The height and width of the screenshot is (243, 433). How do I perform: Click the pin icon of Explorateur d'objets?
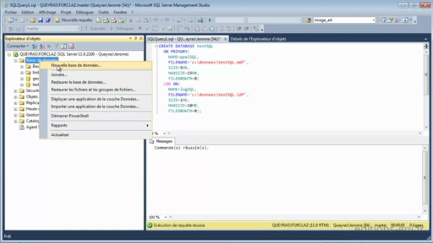136,38
